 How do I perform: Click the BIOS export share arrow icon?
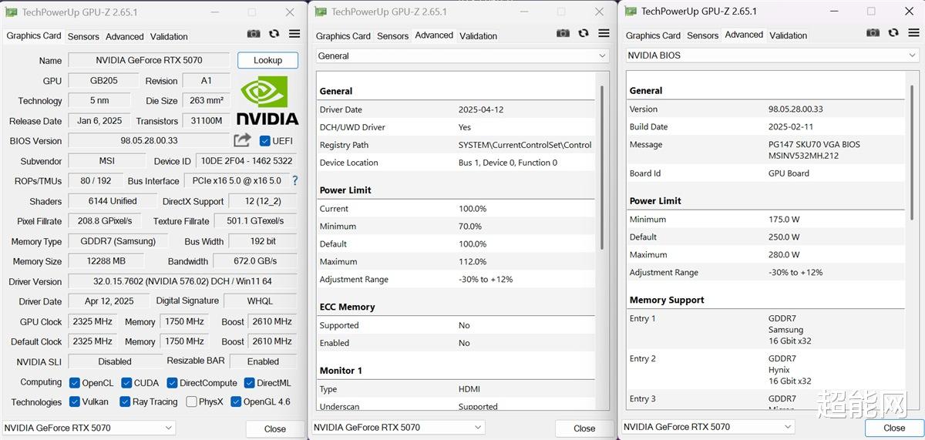pos(242,140)
